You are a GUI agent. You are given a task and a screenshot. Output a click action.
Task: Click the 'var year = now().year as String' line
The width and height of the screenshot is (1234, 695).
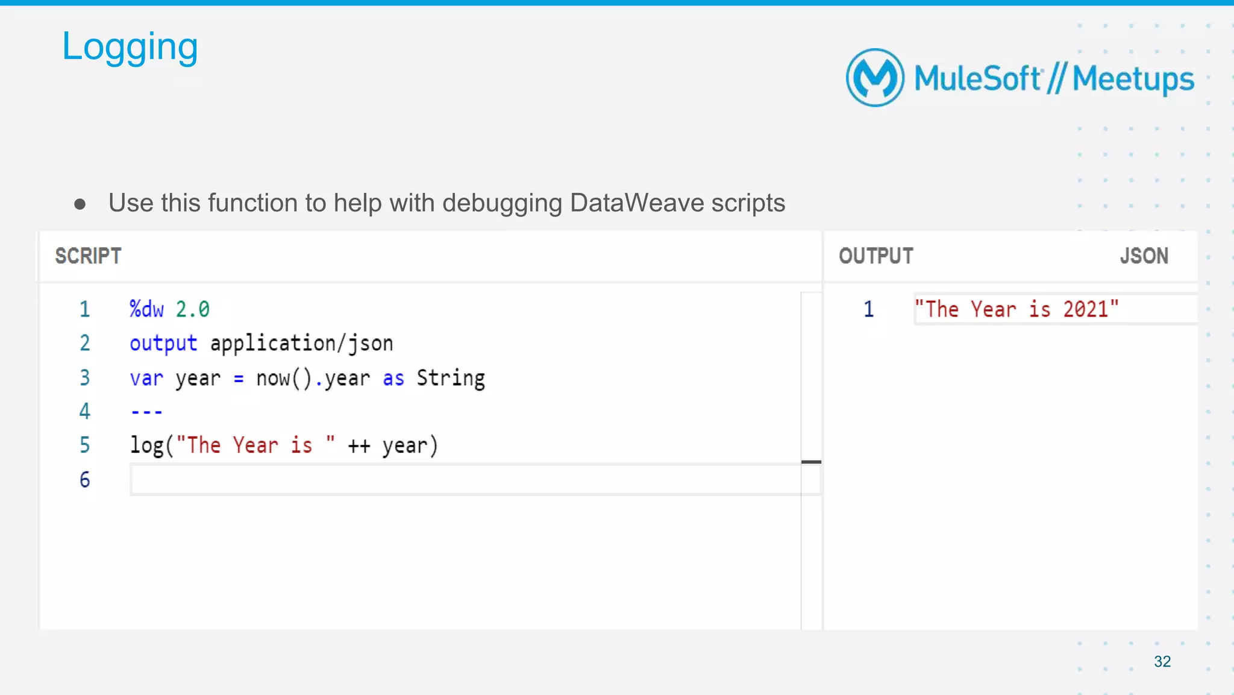307,379
